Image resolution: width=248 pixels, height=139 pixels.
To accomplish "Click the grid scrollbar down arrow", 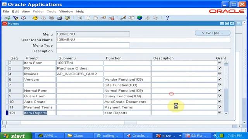I will pyautogui.click(x=226, y=114).
